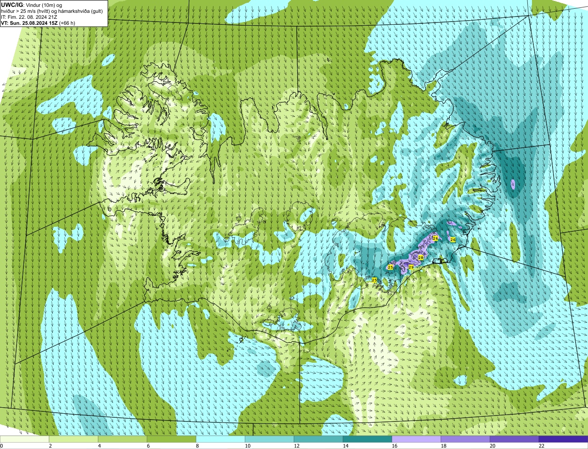Pick the 4–6 m/s green legend swatch
This screenshot has width=588, height=449.
(x=122, y=439)
